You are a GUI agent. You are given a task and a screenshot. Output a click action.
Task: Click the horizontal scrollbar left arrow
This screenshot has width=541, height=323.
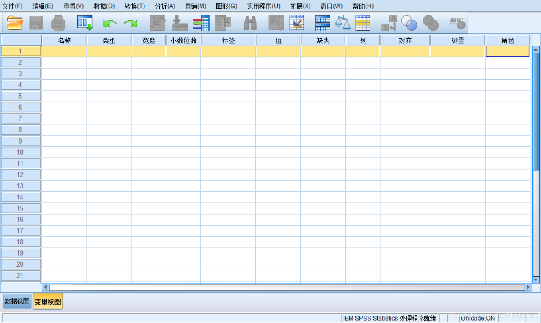coord(46,287)
